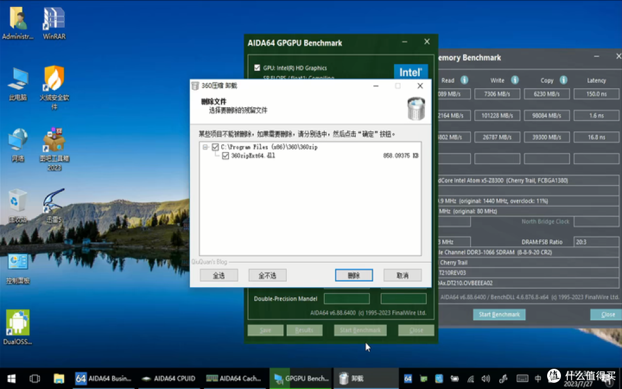The height and width of the screenshot is (389, 622).
Task: Uncheck the C:\Program Files (x86)\360\360zip folder checkbox
Action: coord(215,147)
